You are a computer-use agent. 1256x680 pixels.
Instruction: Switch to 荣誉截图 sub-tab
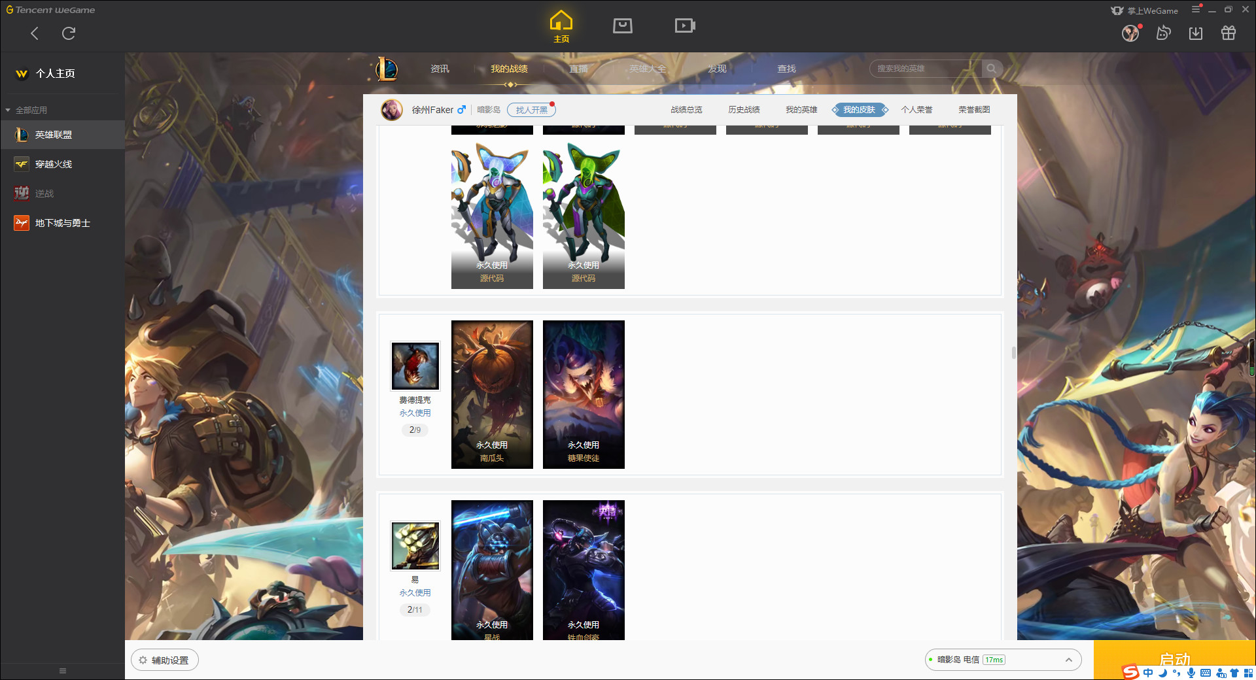(x=974, y=110)
